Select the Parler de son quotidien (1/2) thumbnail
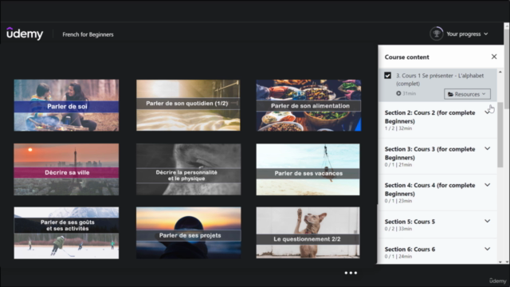The image size is (510, 287). point(188,105)
